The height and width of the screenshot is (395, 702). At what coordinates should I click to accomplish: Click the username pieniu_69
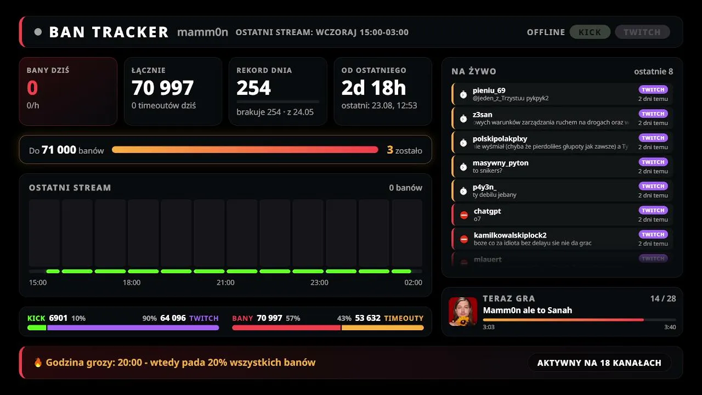pos(489,91)
